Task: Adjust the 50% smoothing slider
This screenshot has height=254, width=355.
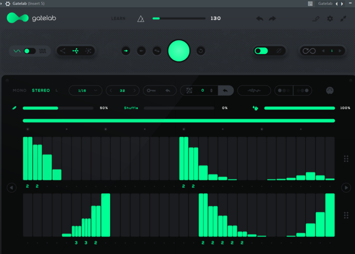Action: tap(58, 108)
